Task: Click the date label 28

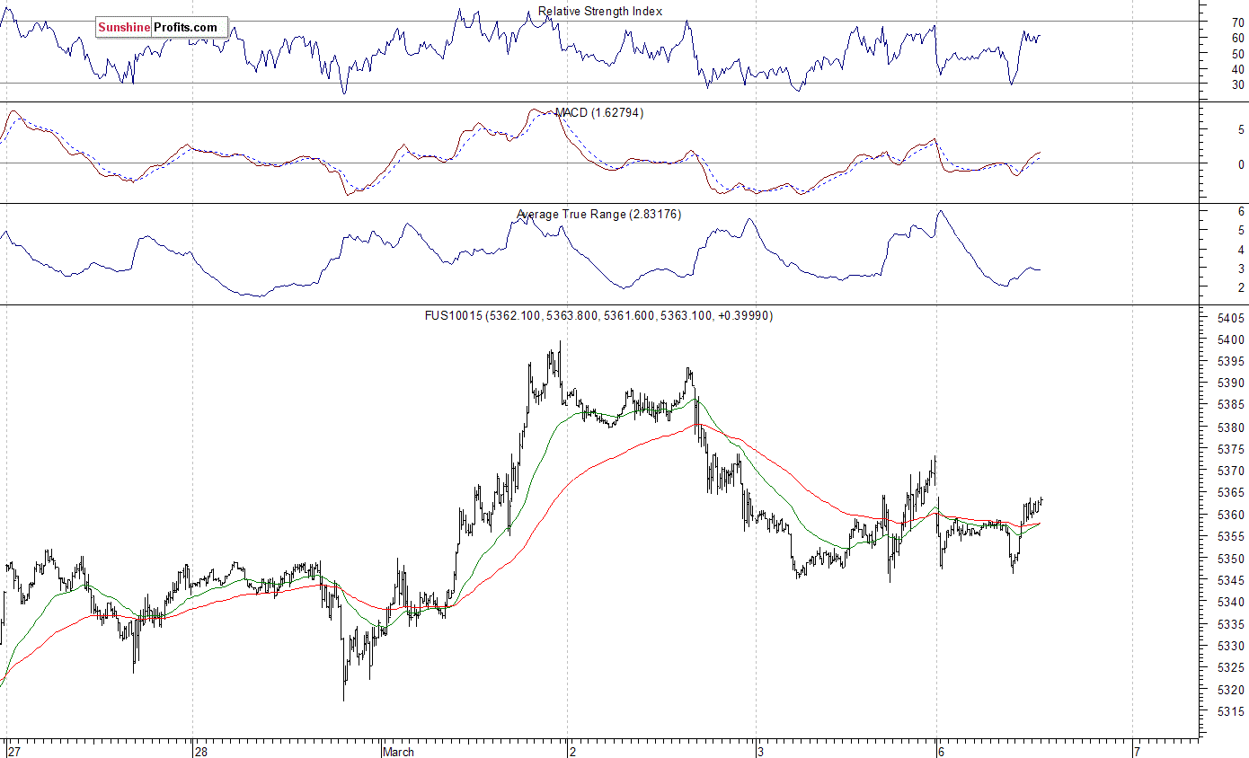Action: click(x=201, y=751)
